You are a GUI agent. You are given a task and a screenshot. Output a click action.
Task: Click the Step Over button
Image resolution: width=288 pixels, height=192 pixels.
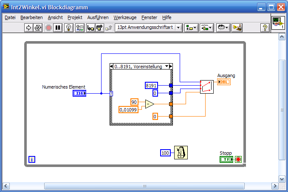(x=99, y=28)
